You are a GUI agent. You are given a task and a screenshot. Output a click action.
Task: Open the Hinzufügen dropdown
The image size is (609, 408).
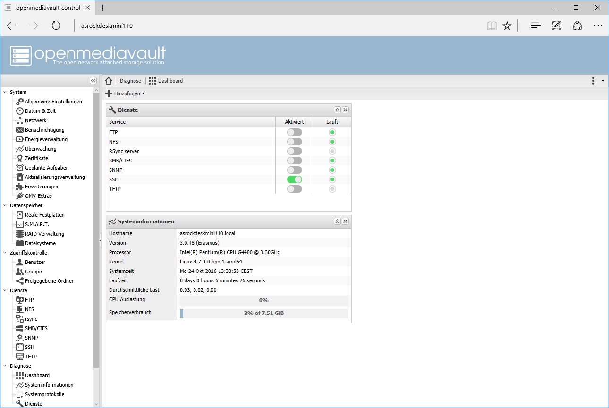click(x=125, y=93)
